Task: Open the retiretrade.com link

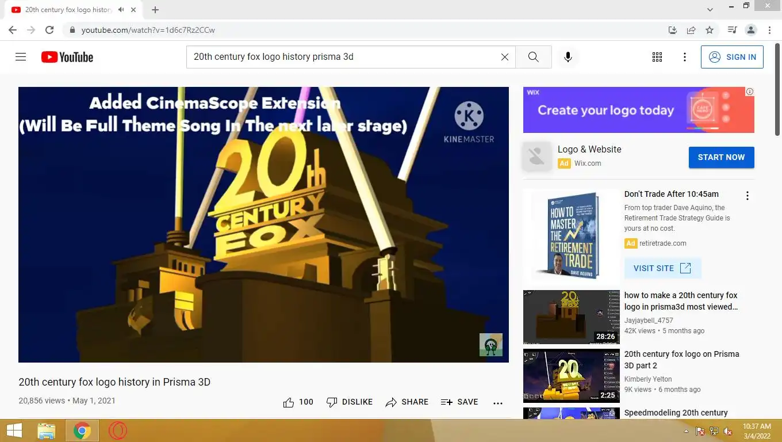Action: point(663,243)
